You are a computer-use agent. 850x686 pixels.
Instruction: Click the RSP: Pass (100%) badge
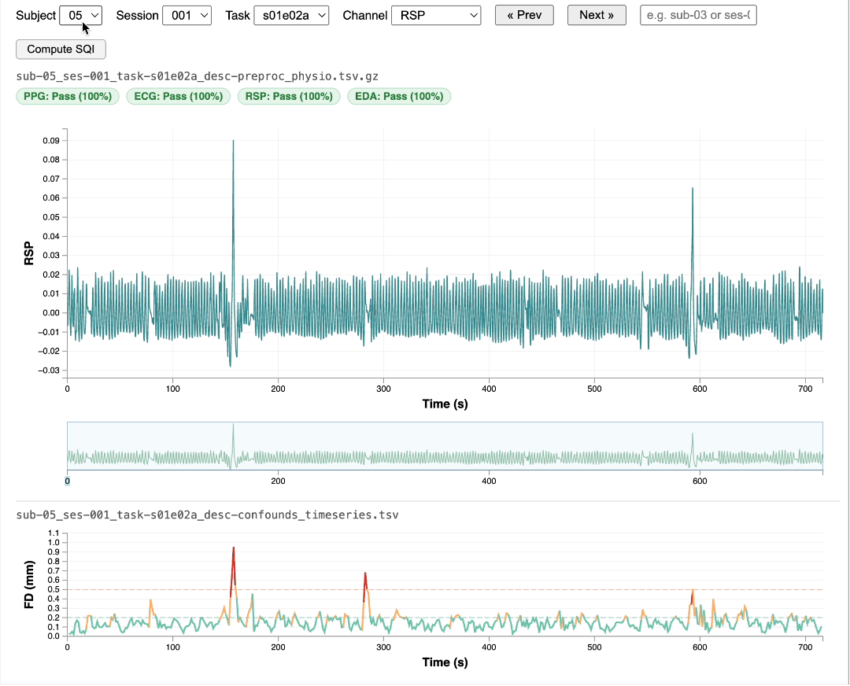pos(289,96)
